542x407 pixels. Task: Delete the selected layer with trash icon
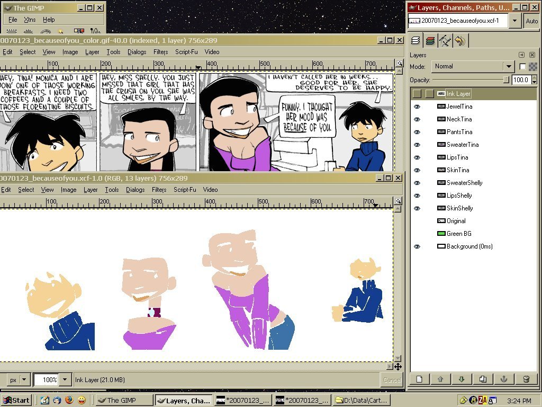click(x=526, y=379)
